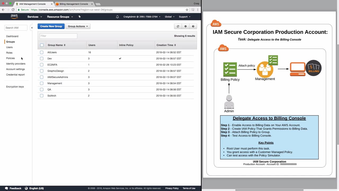Tick the SolArch group checkbox
The width and height of the screenshot is (339, 191).
[42, 95]
